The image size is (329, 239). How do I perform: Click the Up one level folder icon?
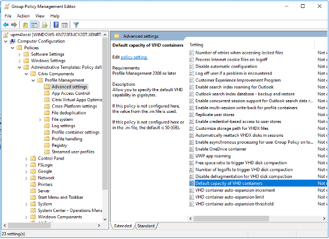coord(24,24)
